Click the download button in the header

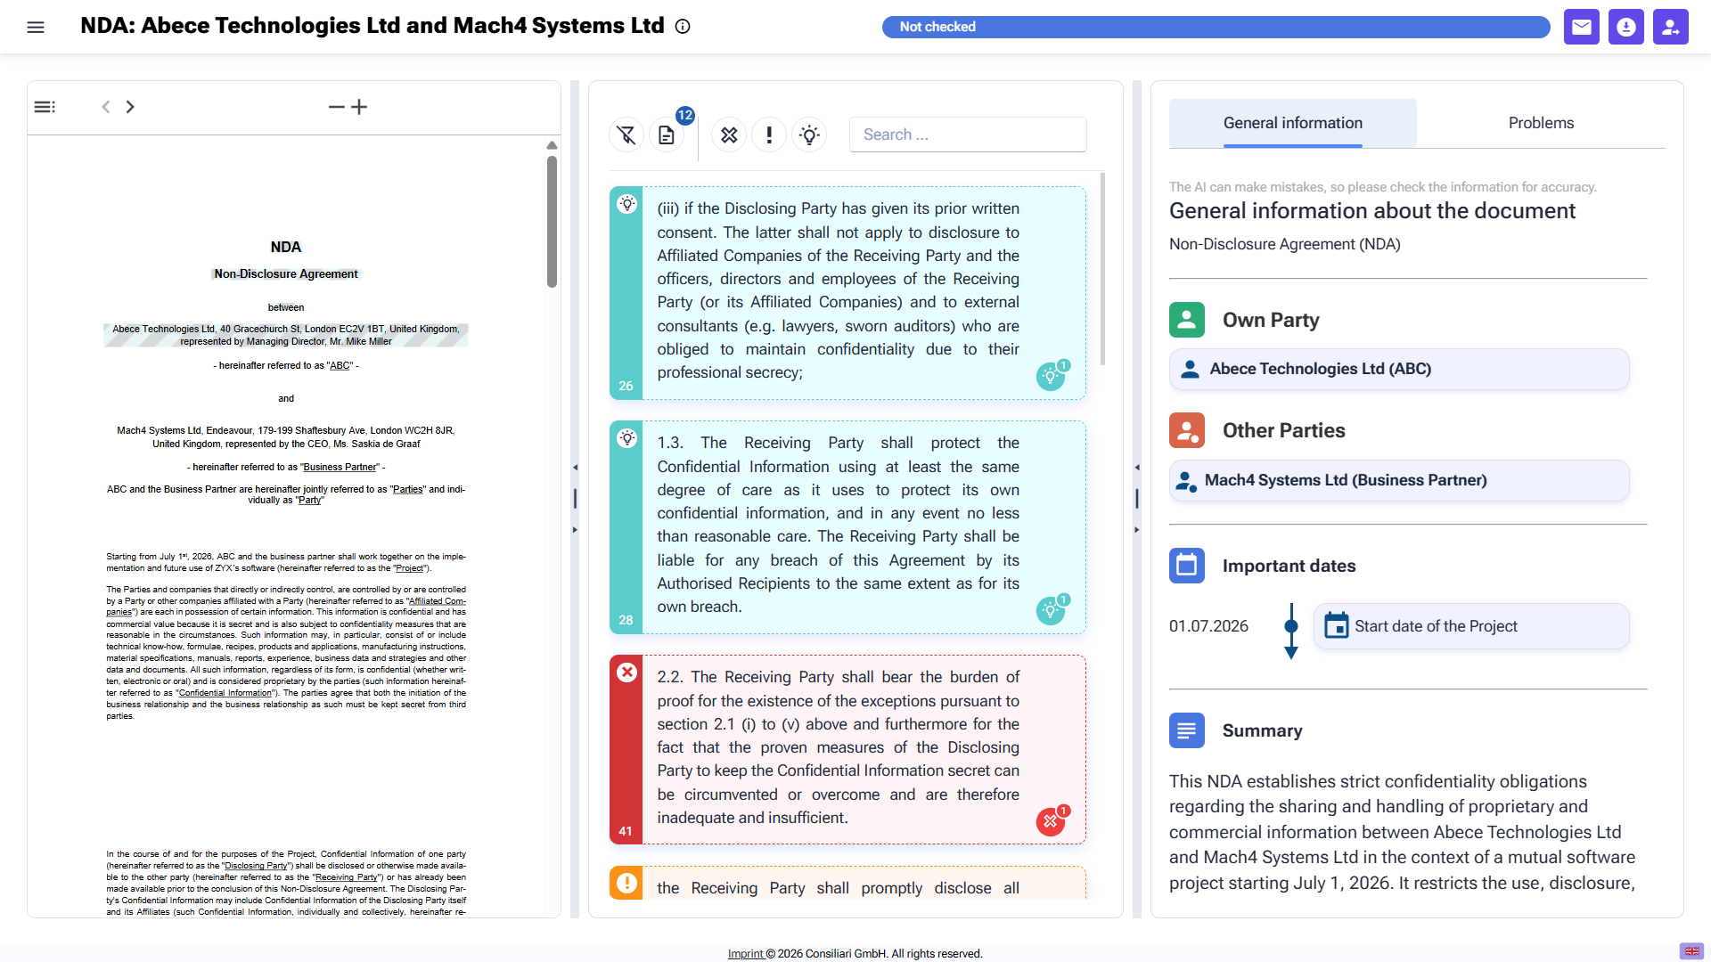[x=1626, y=27]
